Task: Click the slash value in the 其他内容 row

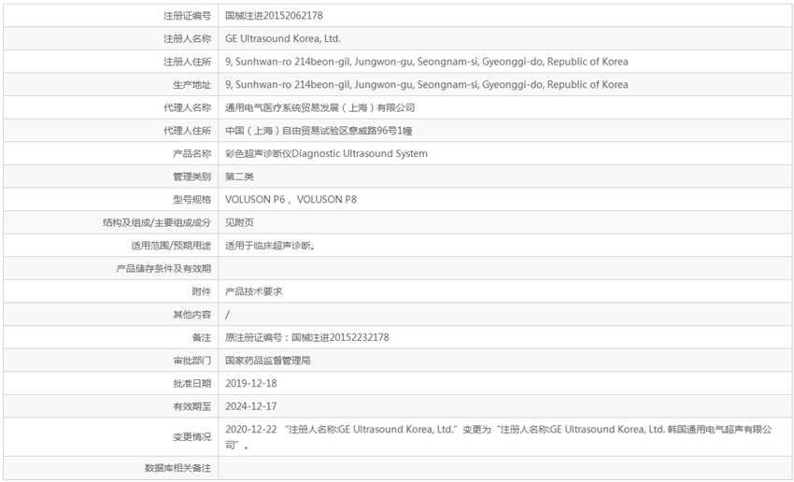Action: [227, 315]
